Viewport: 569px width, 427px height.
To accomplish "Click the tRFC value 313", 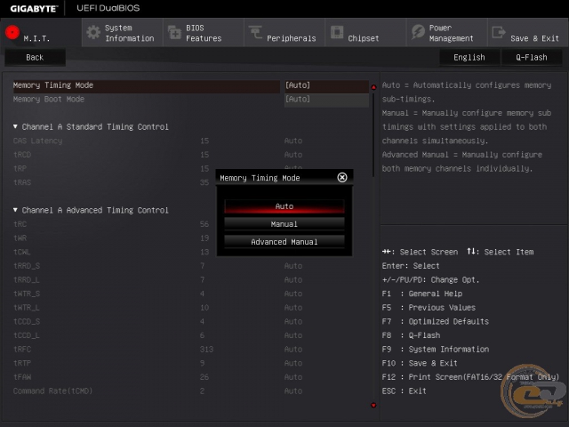I will (206, 350).
